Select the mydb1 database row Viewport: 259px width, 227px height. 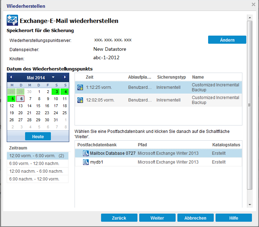coord(158,162)
